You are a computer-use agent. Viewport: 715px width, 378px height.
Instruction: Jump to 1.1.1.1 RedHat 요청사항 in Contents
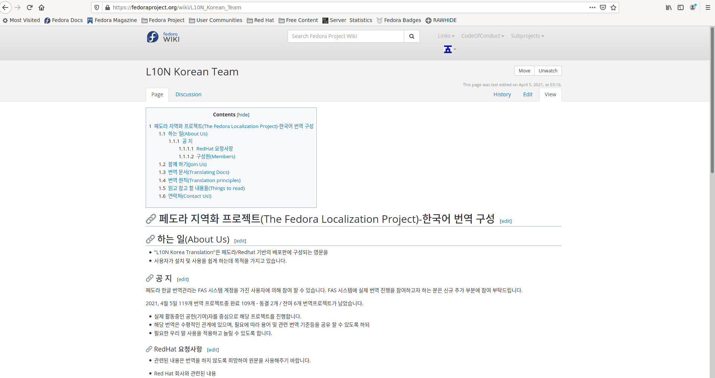tap(206, 149)
